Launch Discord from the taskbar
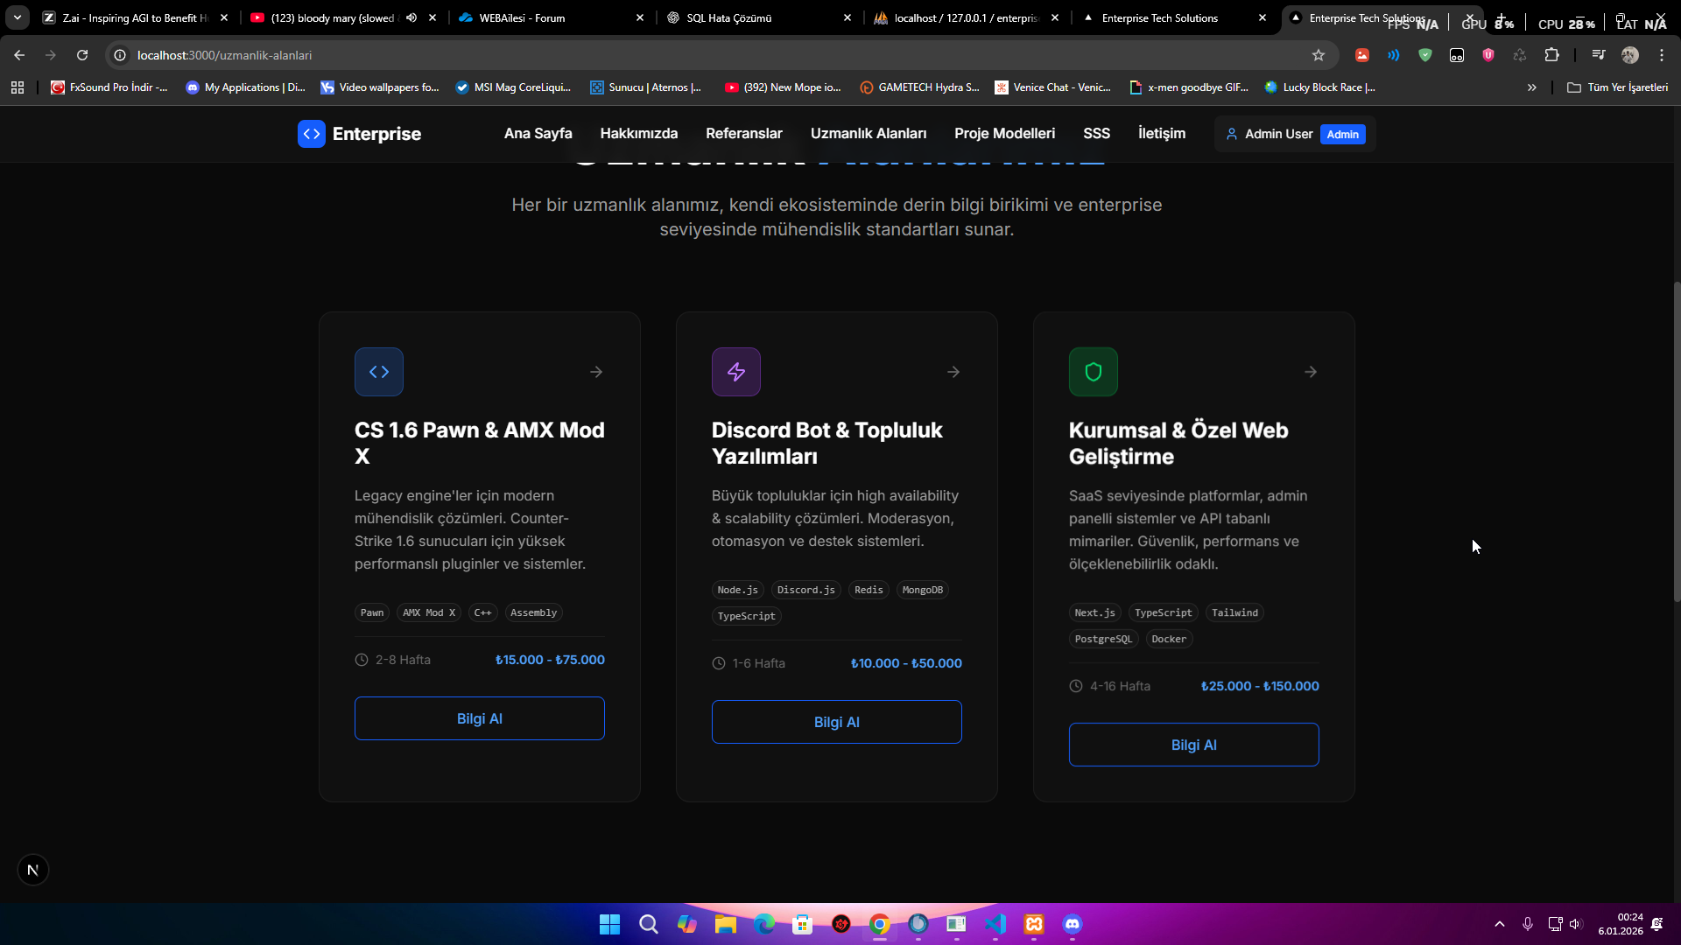Screen dimensions: 1681x945 coord(1073,924)
